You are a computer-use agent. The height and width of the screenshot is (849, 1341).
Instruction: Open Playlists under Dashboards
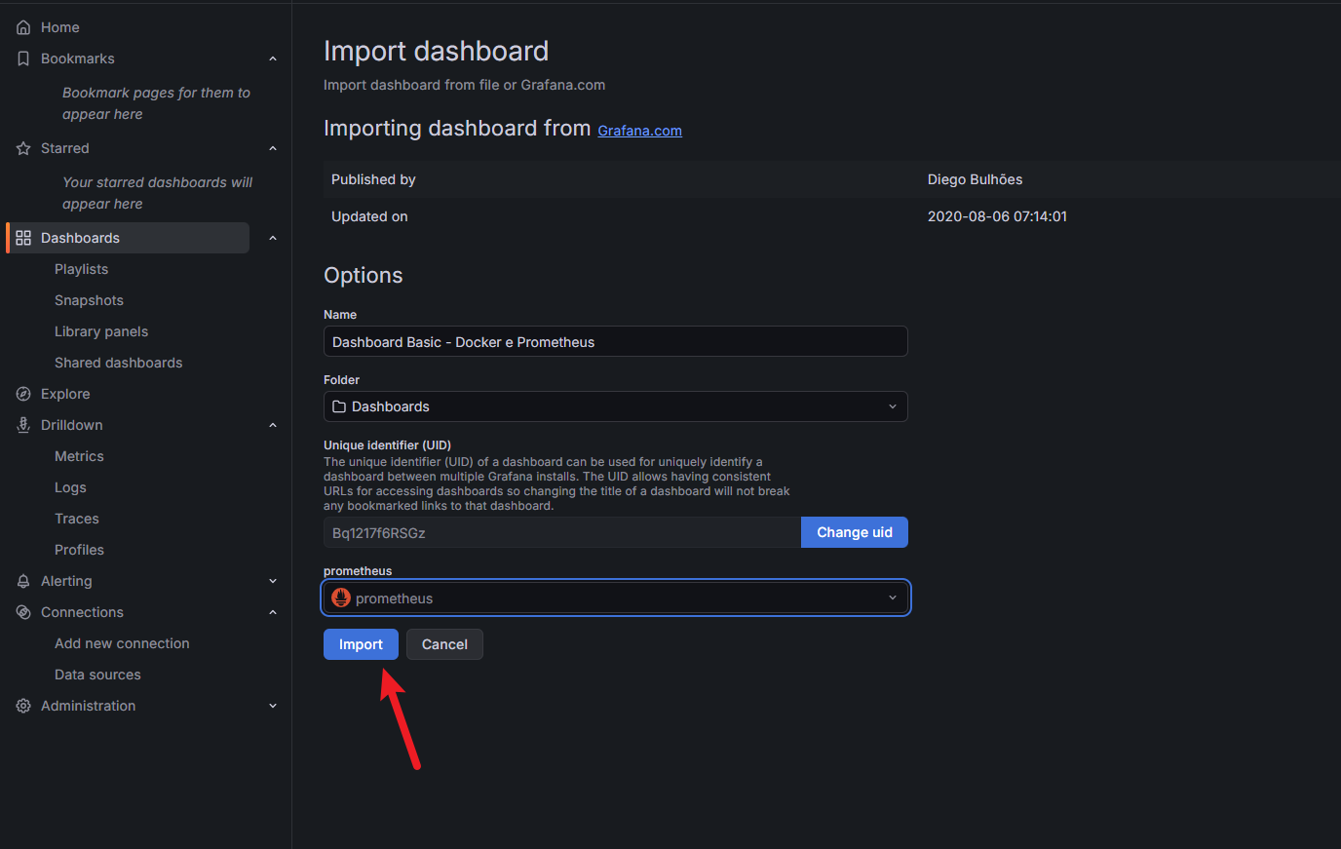pos(82,269)
